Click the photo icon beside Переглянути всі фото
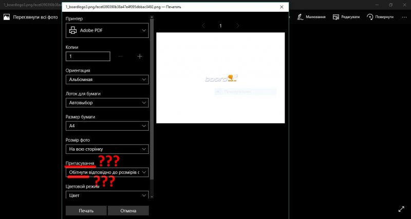Viewport: 411px width, 219px height. pos(7,17)
